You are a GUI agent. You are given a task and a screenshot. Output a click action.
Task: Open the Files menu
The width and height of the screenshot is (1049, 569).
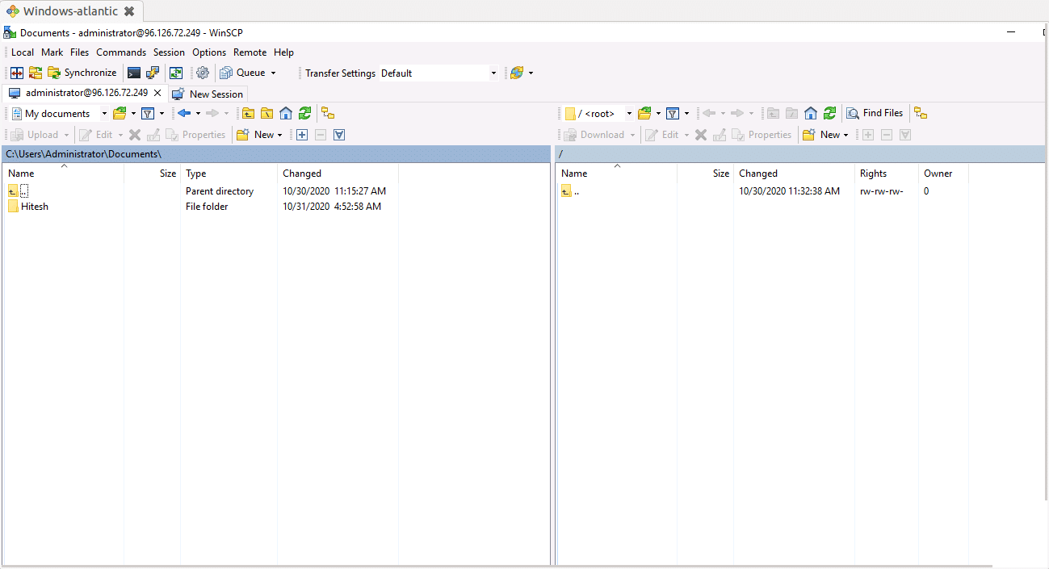click(x=80, y=52)
